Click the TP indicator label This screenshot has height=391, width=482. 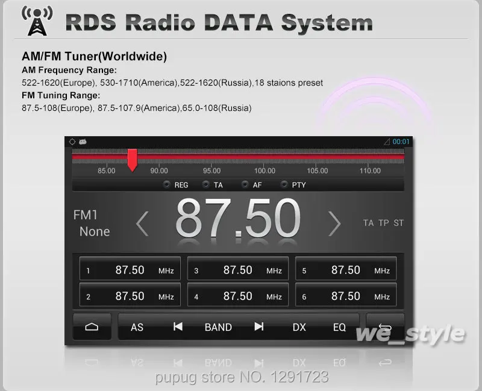[x=383, y=223]
